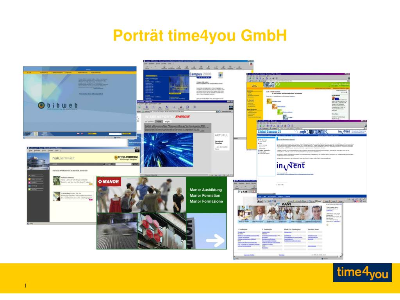The height and width of the screenshot is (300, 400).
Task: Select the Portal tab in Wissensportal Energie
Action: (x=159, y=122)
